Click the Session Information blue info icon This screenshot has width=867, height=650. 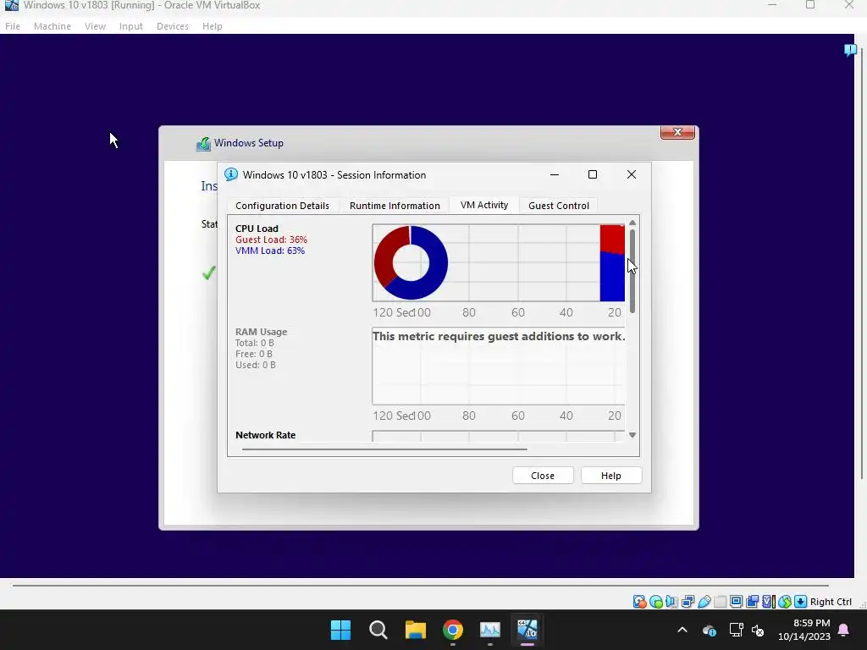(x=231, y=174)
